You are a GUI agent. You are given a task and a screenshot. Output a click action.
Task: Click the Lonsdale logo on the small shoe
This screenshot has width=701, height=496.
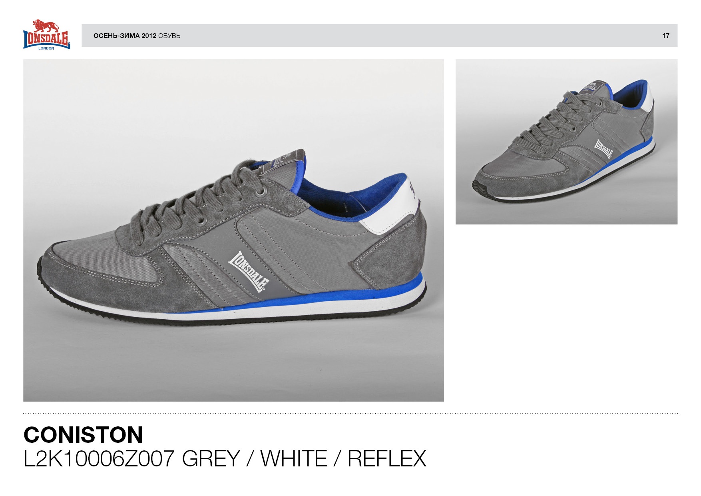[604, 149]
